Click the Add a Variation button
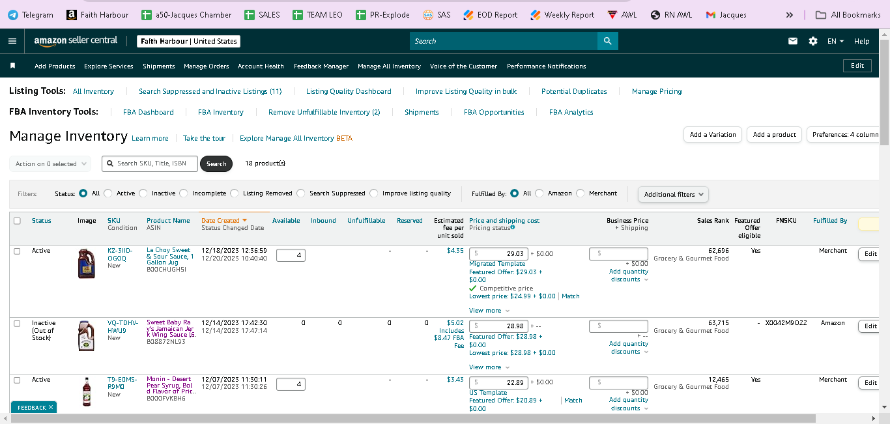 pyautogui.click(x=713, y=135)
